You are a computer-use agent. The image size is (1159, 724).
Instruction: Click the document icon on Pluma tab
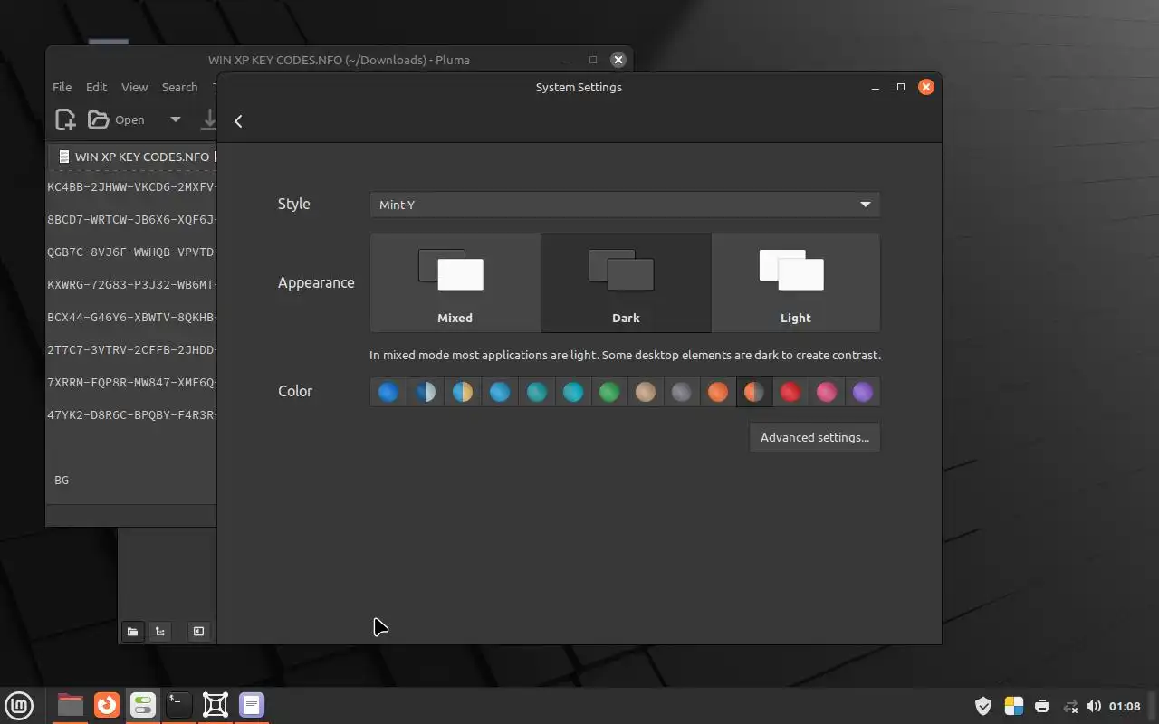point(63,157)
